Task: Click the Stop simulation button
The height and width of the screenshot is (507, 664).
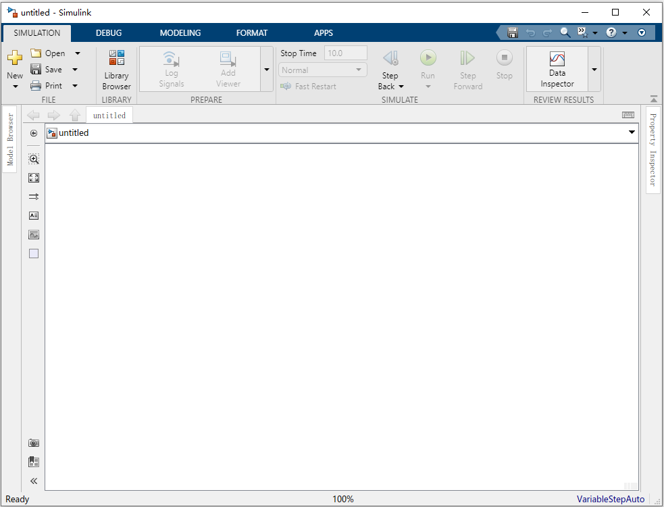Action: tap(505, 64)
